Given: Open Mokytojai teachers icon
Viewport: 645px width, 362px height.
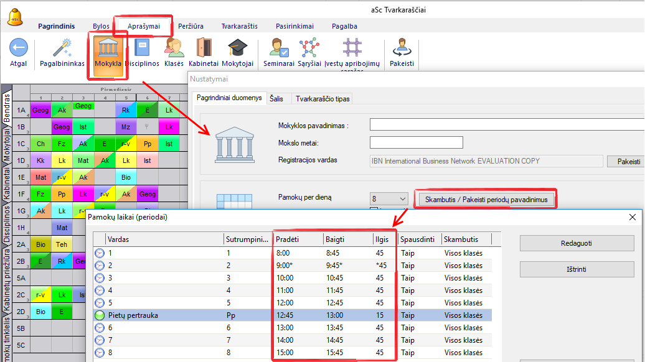Looking at the screenshot, I should (237, 49).
